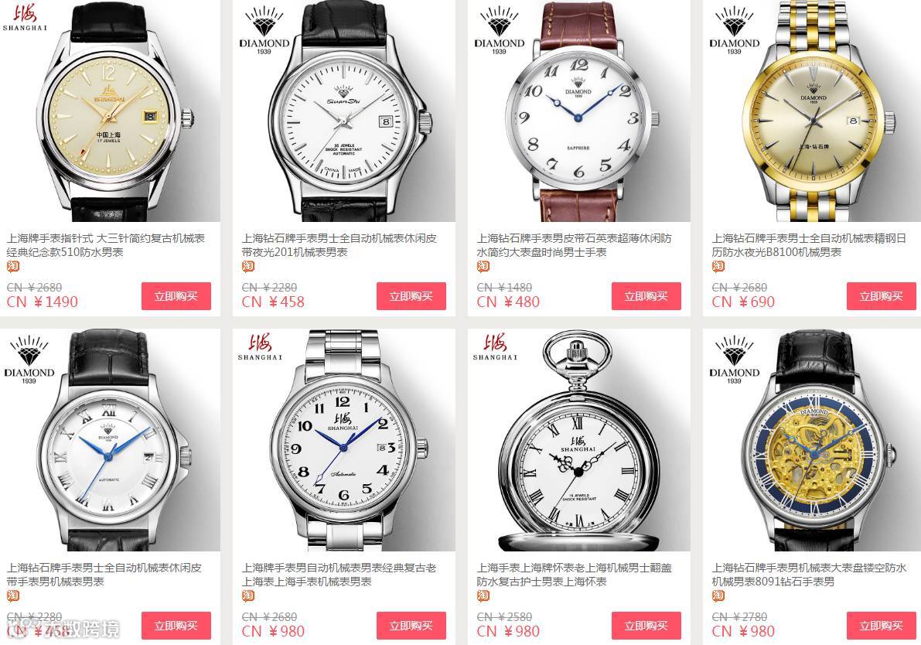921x645 pixels.
Task: Click 立即购买 for the ¥480 quartz watch
Action: pos(646,296)
